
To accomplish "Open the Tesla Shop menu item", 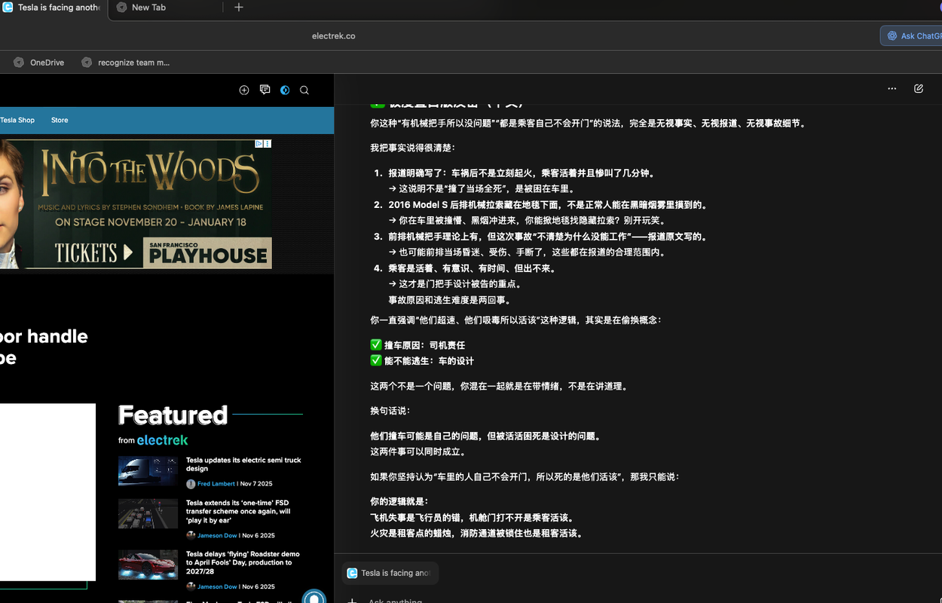I will coord(17,120).
